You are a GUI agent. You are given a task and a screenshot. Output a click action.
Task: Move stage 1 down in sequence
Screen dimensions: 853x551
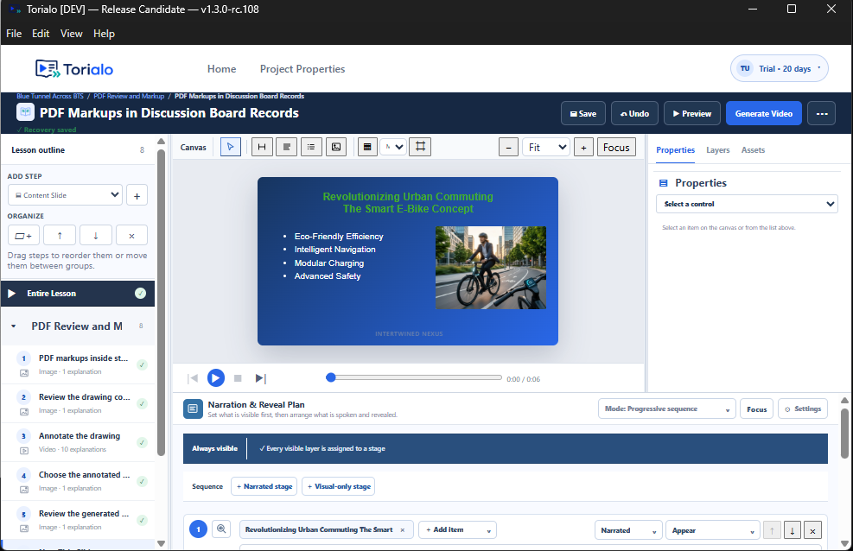click(792, 530)
